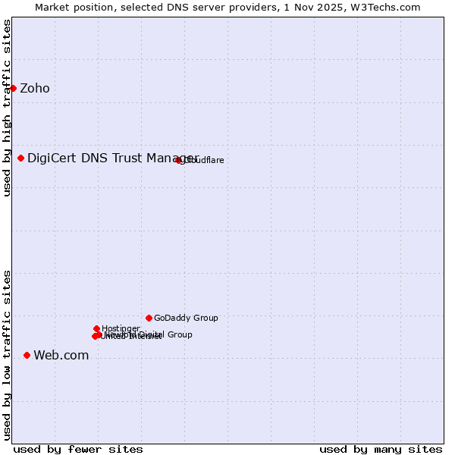Click 'used by many sites' axis label

click(381, 449)
